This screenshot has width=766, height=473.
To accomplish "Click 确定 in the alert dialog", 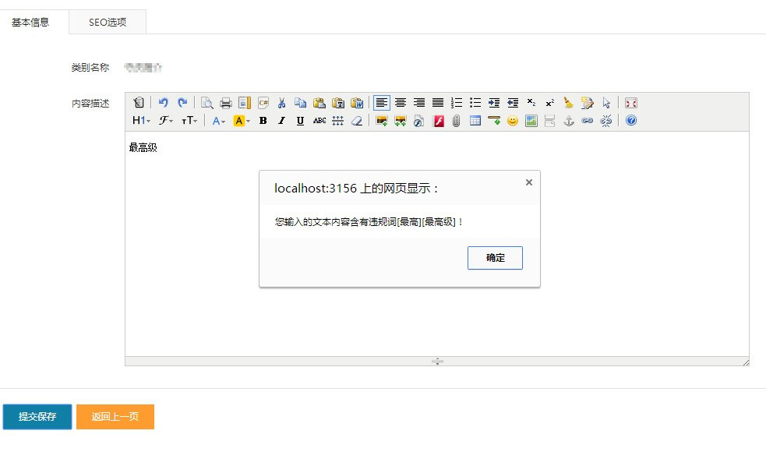I will point(495,258).
